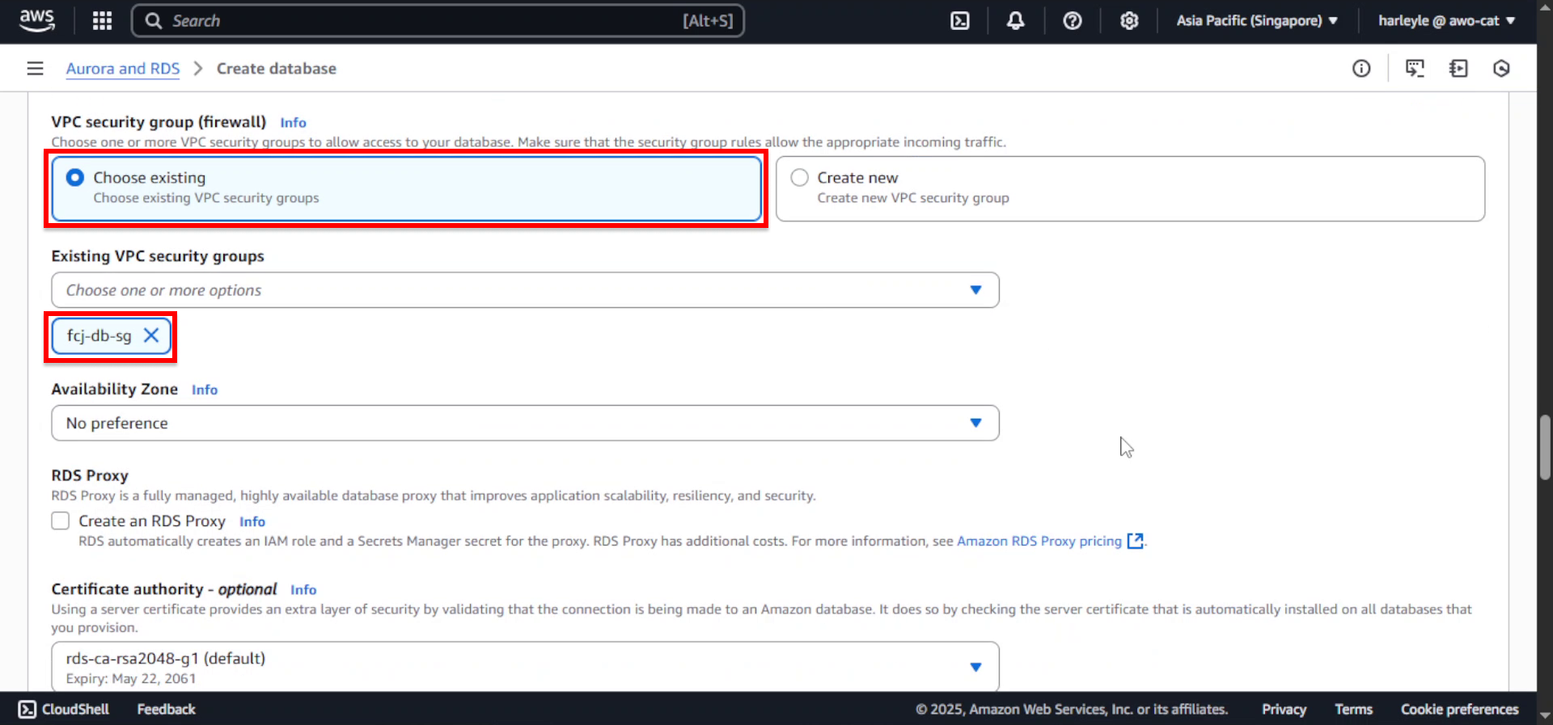Remove the fcj-db-sg security group tag
This screenshot has height=725, width=1553.
(x=151, y=335)
